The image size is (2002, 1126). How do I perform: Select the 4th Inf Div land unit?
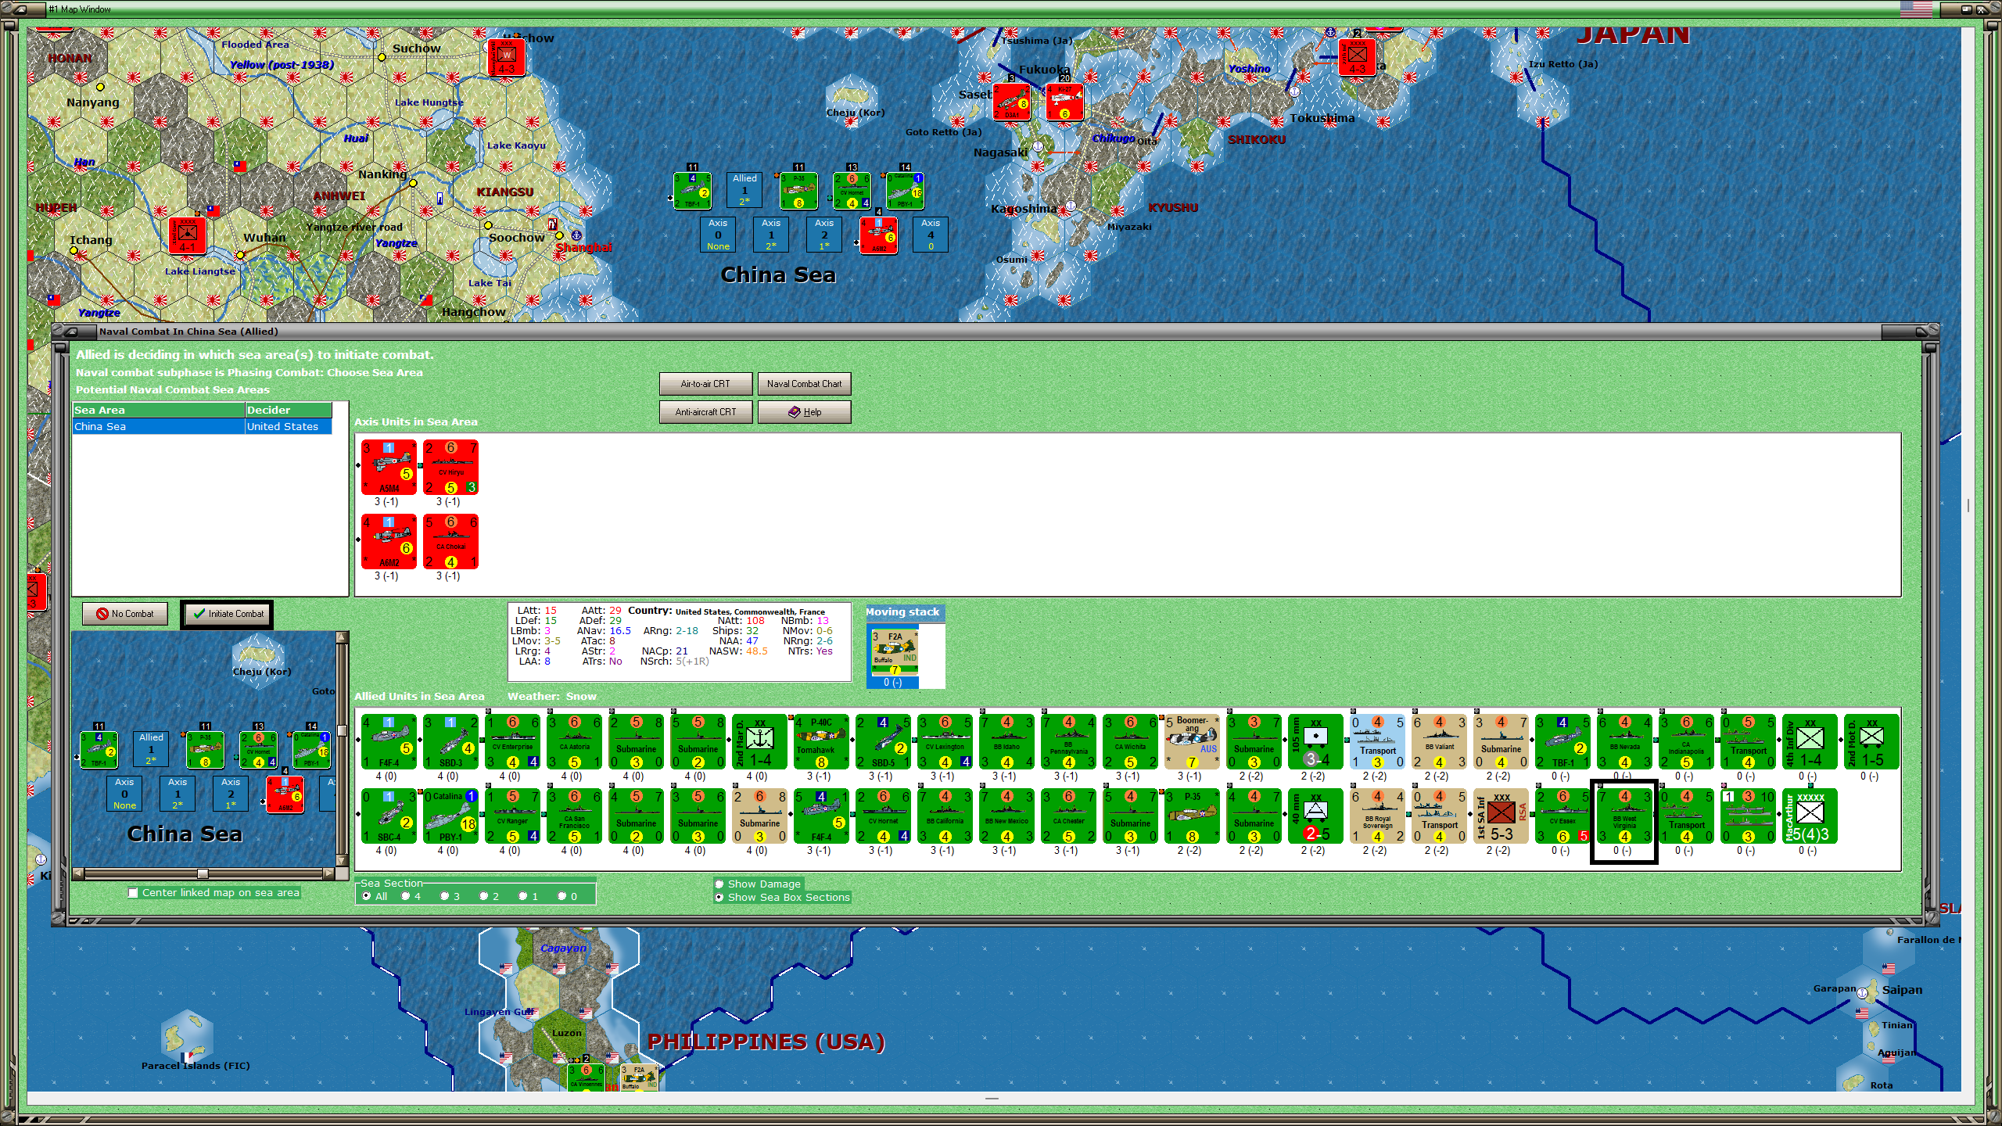point(1810,741)
